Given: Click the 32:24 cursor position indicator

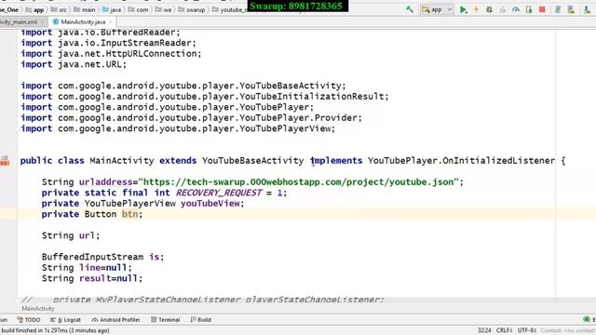Looking at the screenshot, I should 484,330.
